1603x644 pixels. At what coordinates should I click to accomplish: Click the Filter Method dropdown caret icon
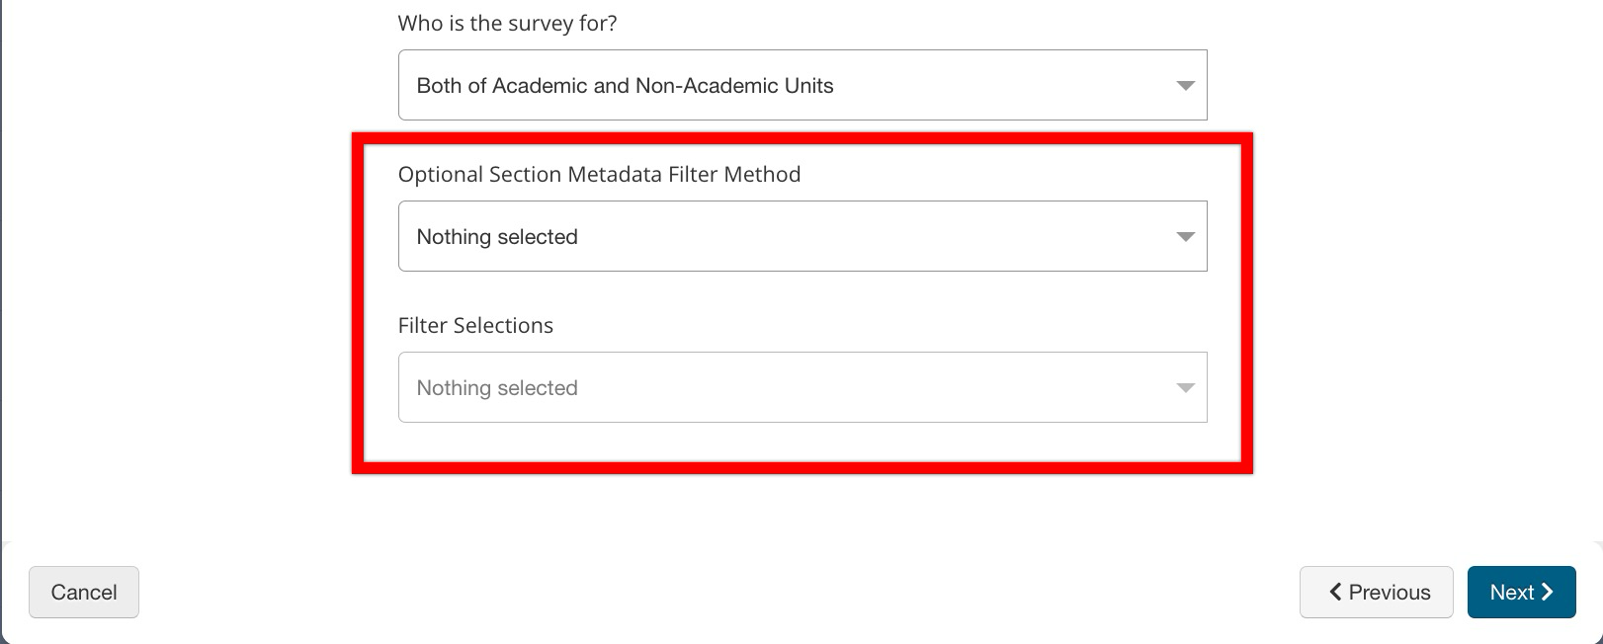(1185, 237)
